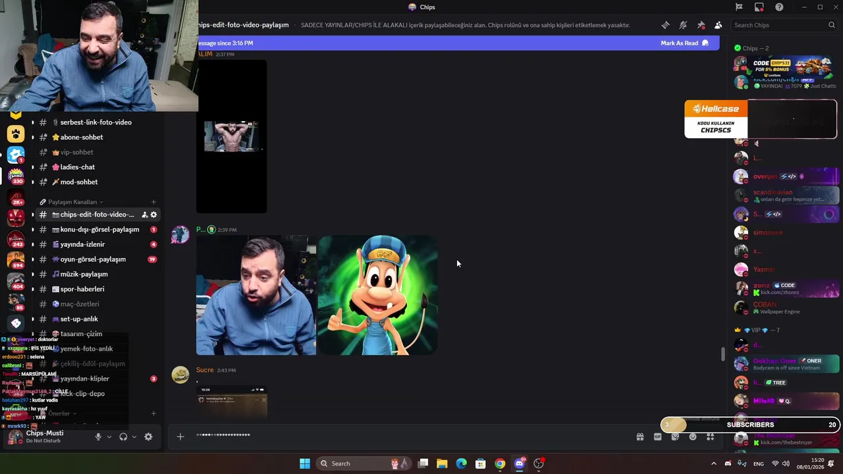Open the Inbox icon in title bar
The image size is (843, 474).
(x=759, y=7)
